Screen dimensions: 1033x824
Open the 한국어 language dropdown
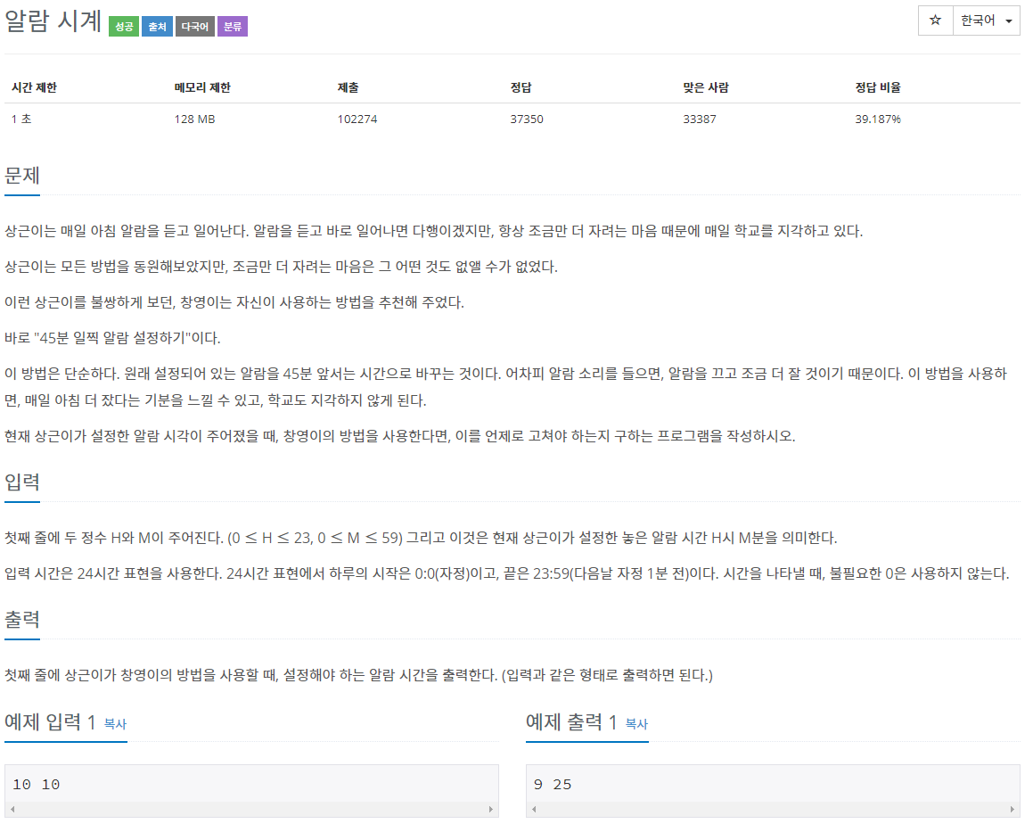(x=987, y=21)
